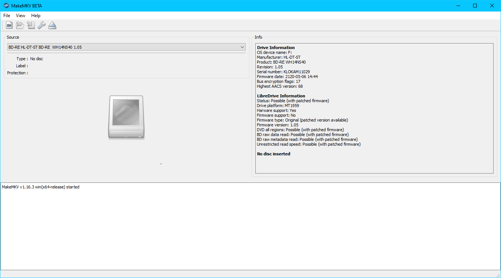Click the 'BD raw metadata read' line
Image resolution: width=501 pixels, height=278 pixels.
pyautogui.click(x=307, y=139)
